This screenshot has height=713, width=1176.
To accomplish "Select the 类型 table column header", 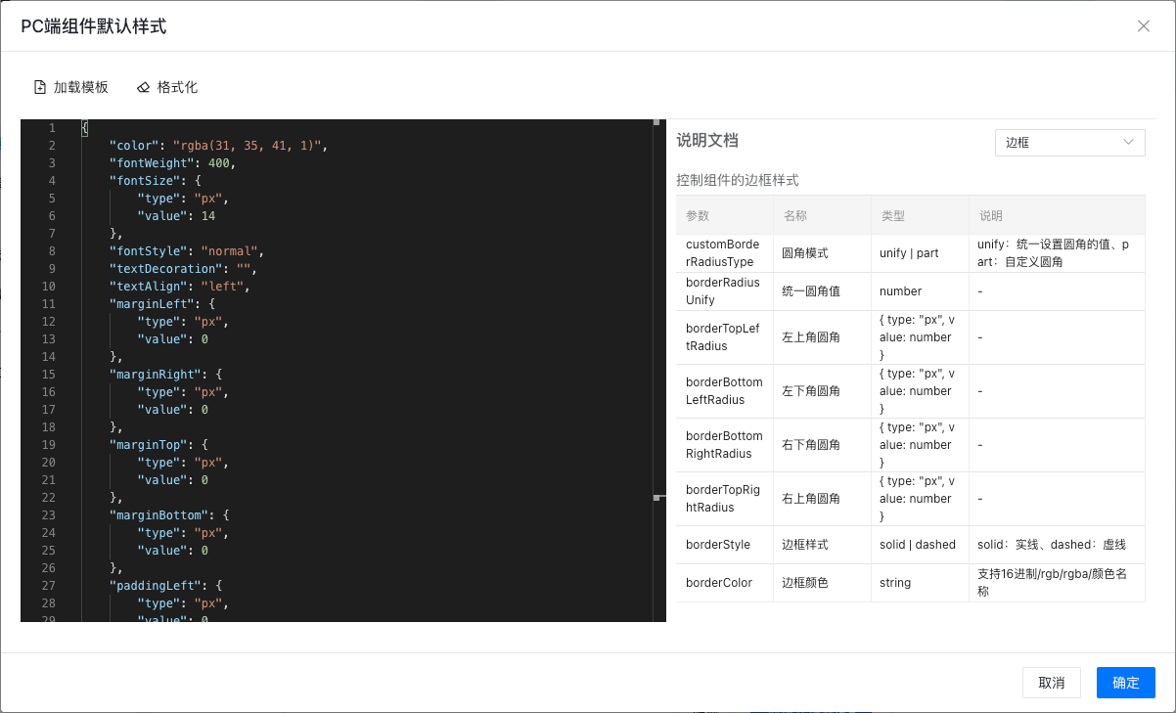I will [x=893, y=215].
